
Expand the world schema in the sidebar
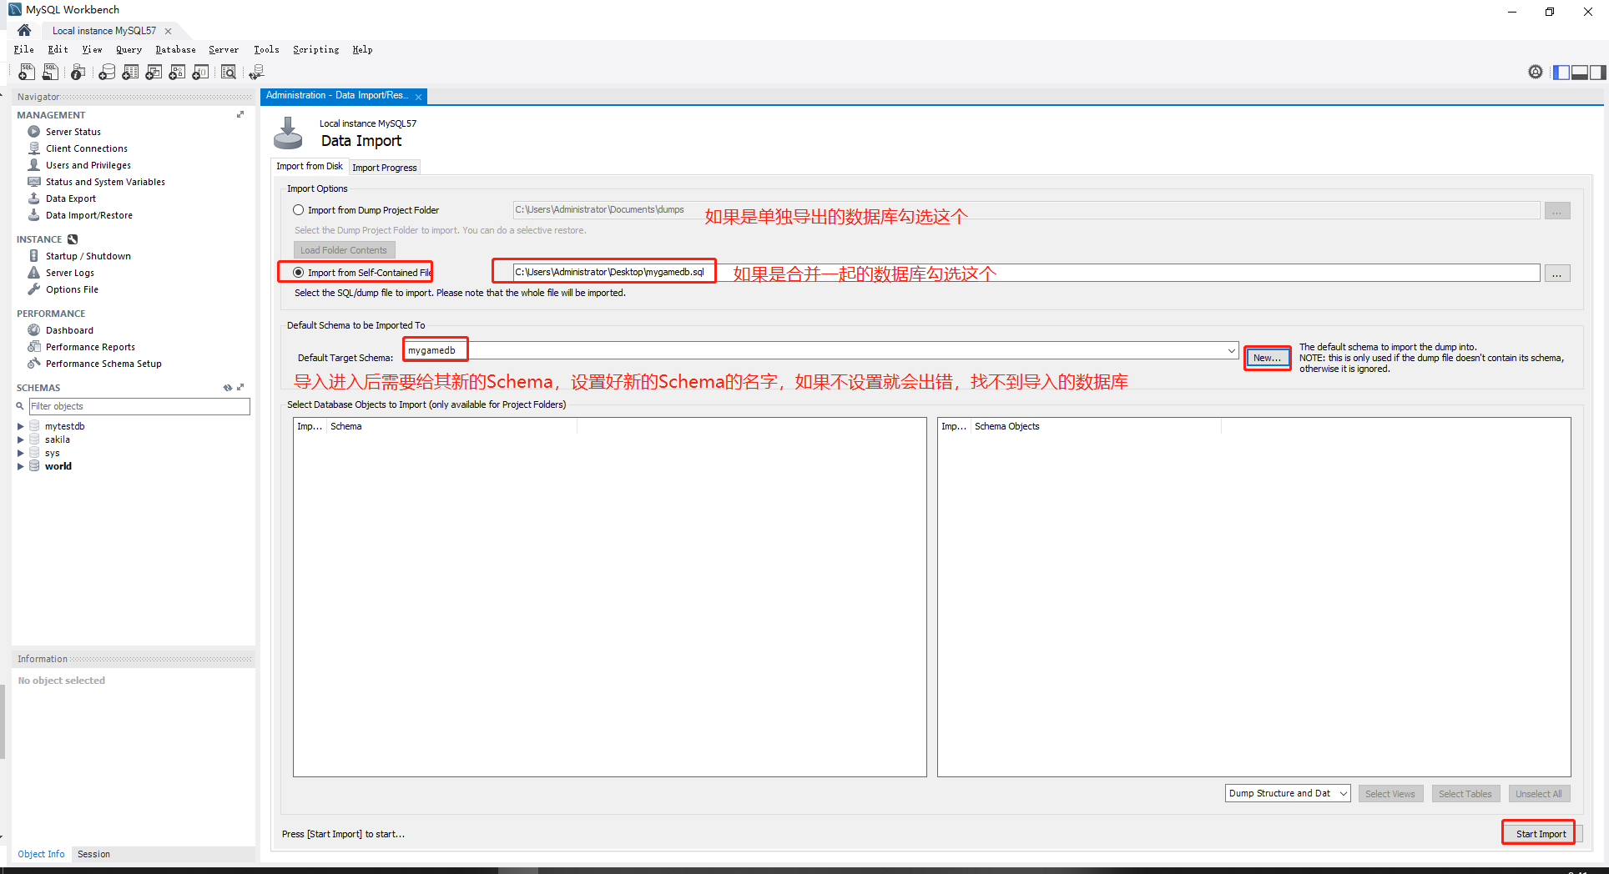point(20,466)
